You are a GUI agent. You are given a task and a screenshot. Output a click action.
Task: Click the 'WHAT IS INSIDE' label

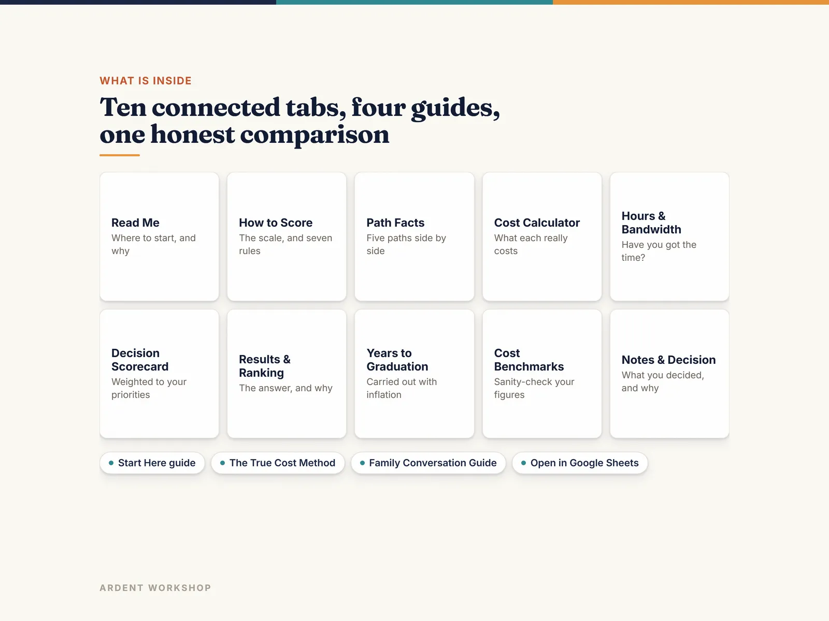pyautogui.click(x=146, y=81)
